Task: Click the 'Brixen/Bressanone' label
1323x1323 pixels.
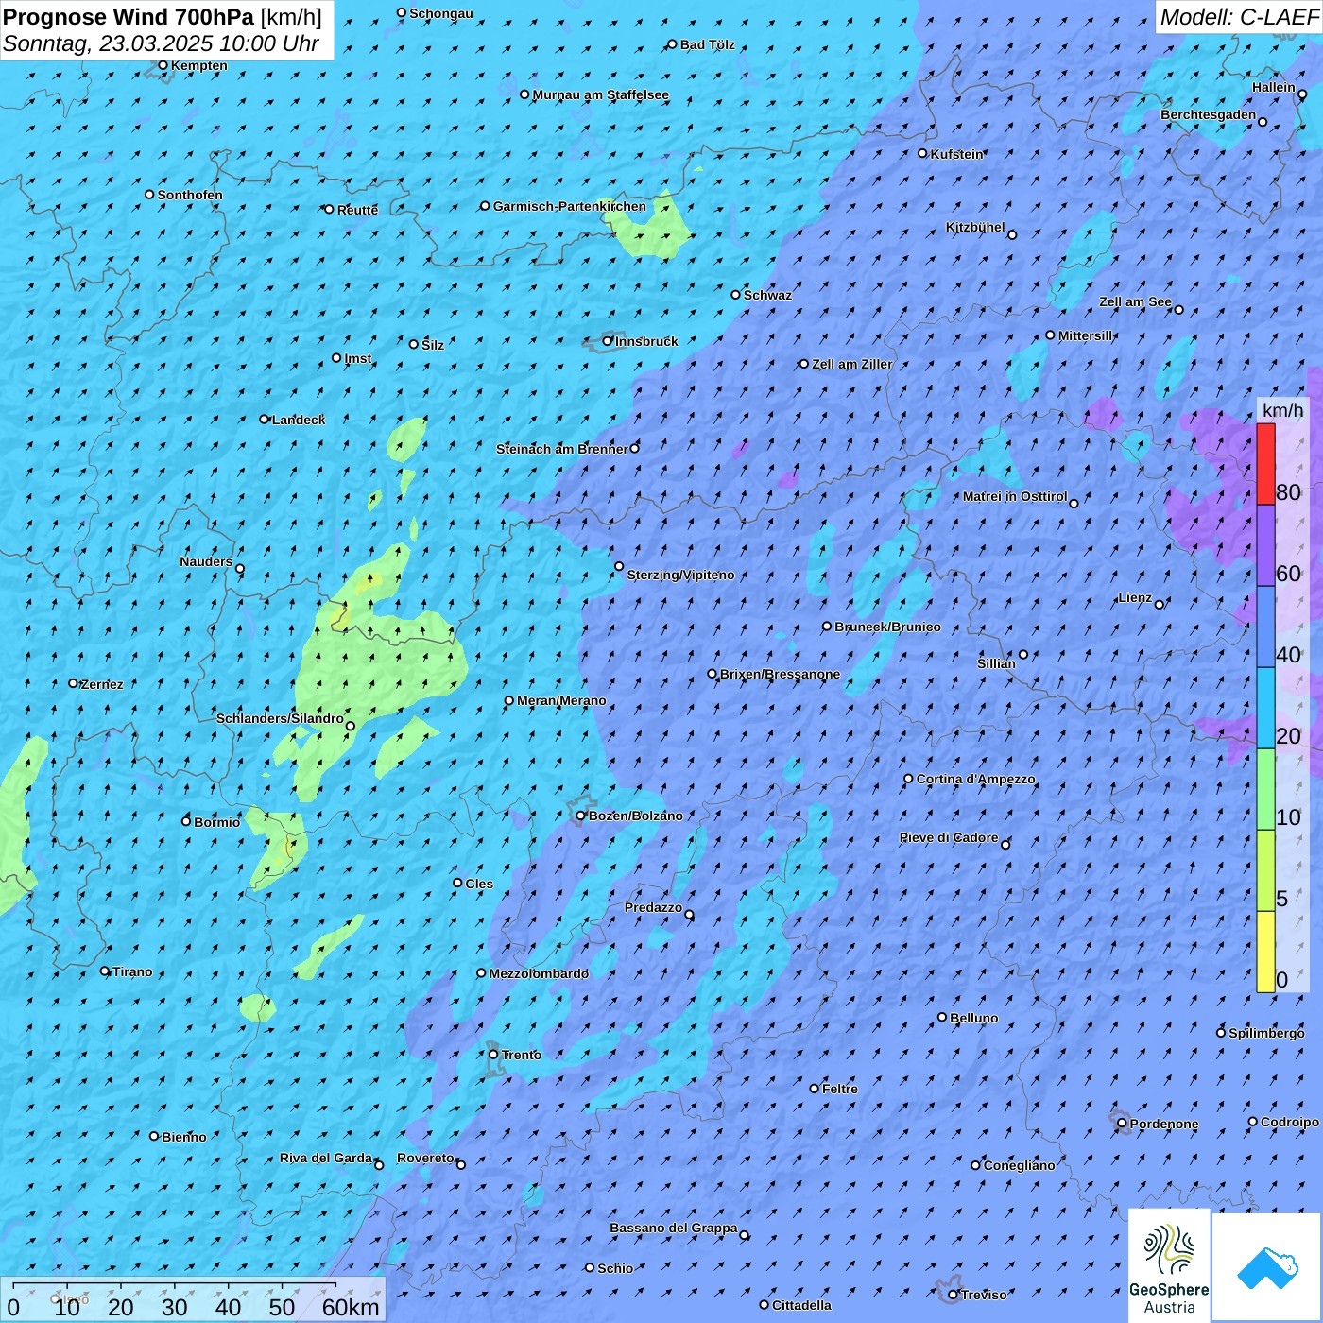Action: 780,674
